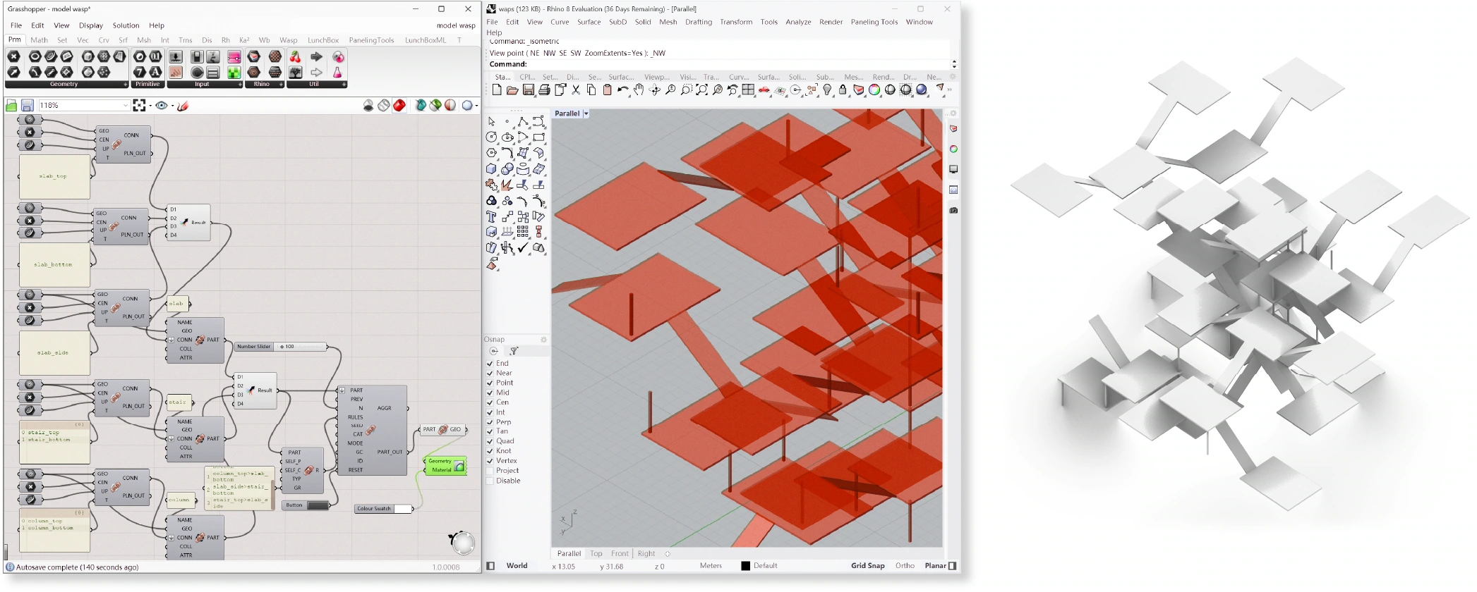
Task: Enable the Project osnap checkbox
Action: [490, 471]
